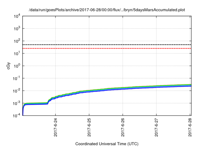This screenshot has height=147, width=211.
Task: Click the black dashed threshold line
Action: click(107, 45)
